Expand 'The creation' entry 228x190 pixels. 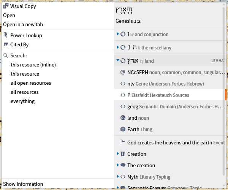tap(118, 165)
